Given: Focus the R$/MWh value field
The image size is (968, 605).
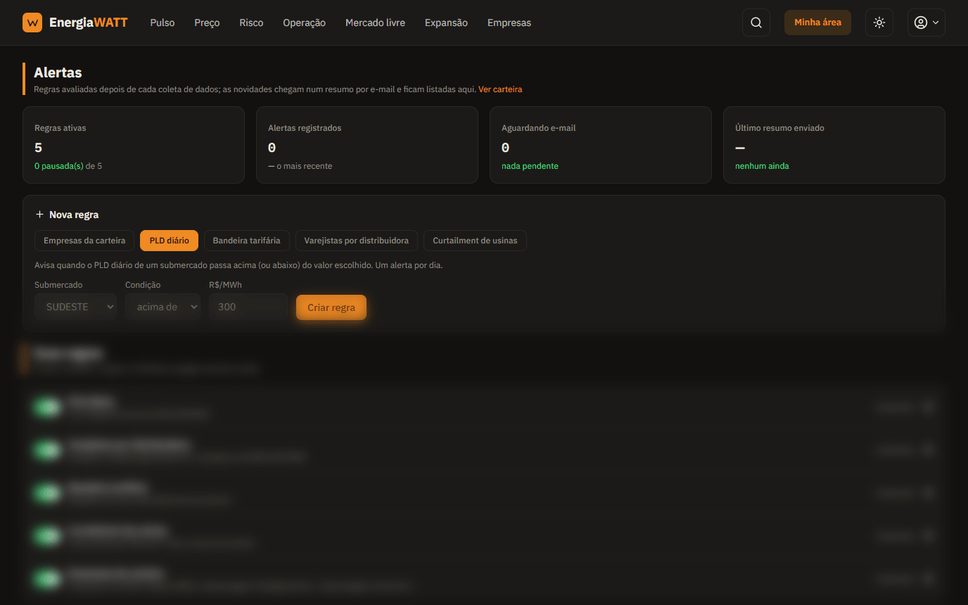Looking at the screenshot, I should click(248, 307).
